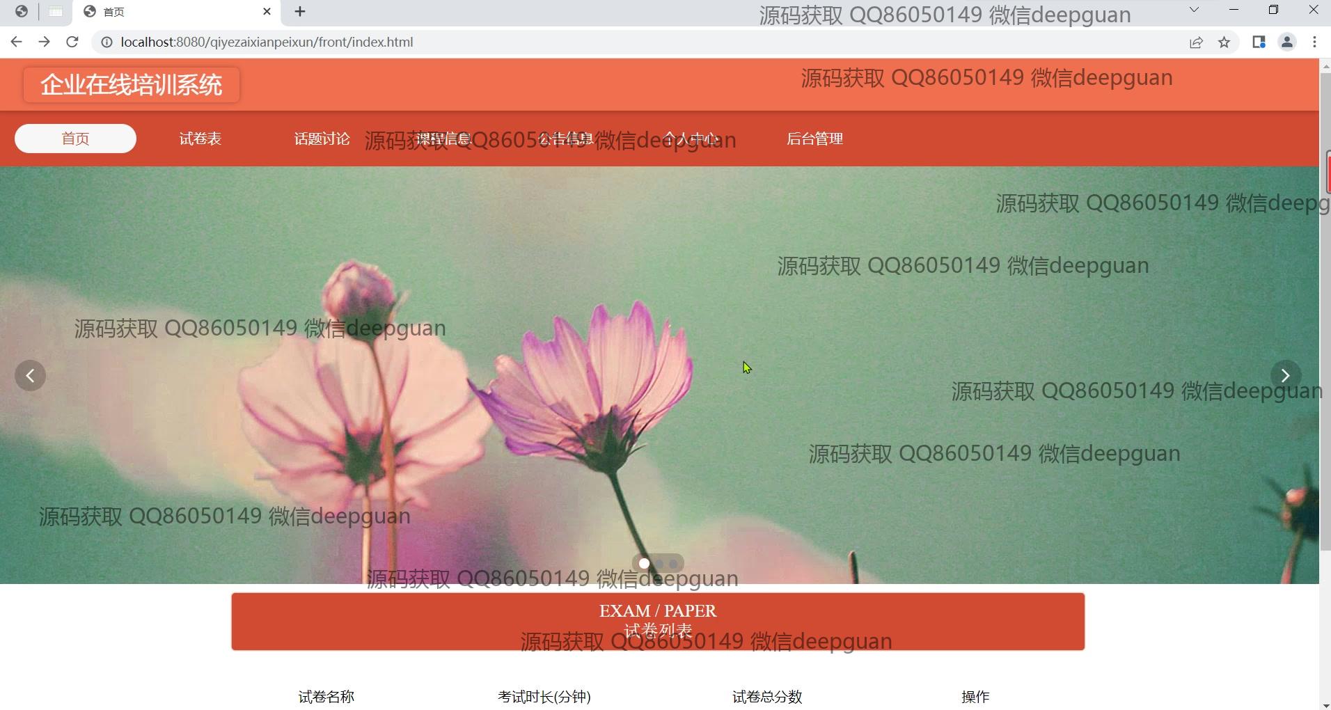The height and width of the screenshot is (710, 1331).
Task: Close the 首页 browser tab
Action: pos(267,12)
